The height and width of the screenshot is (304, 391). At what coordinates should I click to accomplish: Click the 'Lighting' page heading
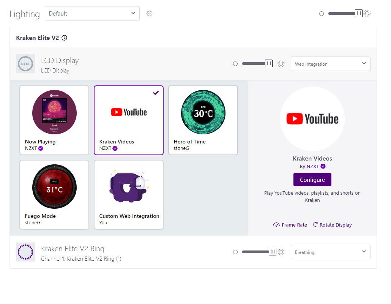tap(25, 14)
